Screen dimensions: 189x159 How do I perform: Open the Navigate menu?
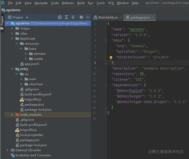pyautogui.click(x=41, y=3)
